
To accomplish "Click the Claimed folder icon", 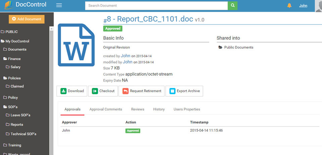I will pyautogui.click(x=8, y=86).
